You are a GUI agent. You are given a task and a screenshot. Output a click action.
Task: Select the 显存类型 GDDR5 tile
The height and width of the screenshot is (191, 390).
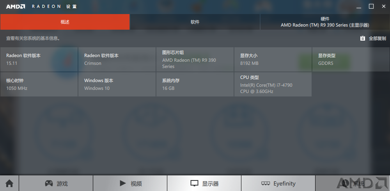(351, 59)
